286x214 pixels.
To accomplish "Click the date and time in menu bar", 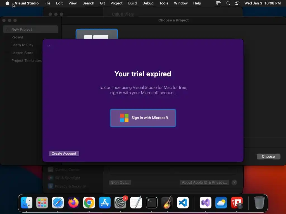I will pos(262,3).
